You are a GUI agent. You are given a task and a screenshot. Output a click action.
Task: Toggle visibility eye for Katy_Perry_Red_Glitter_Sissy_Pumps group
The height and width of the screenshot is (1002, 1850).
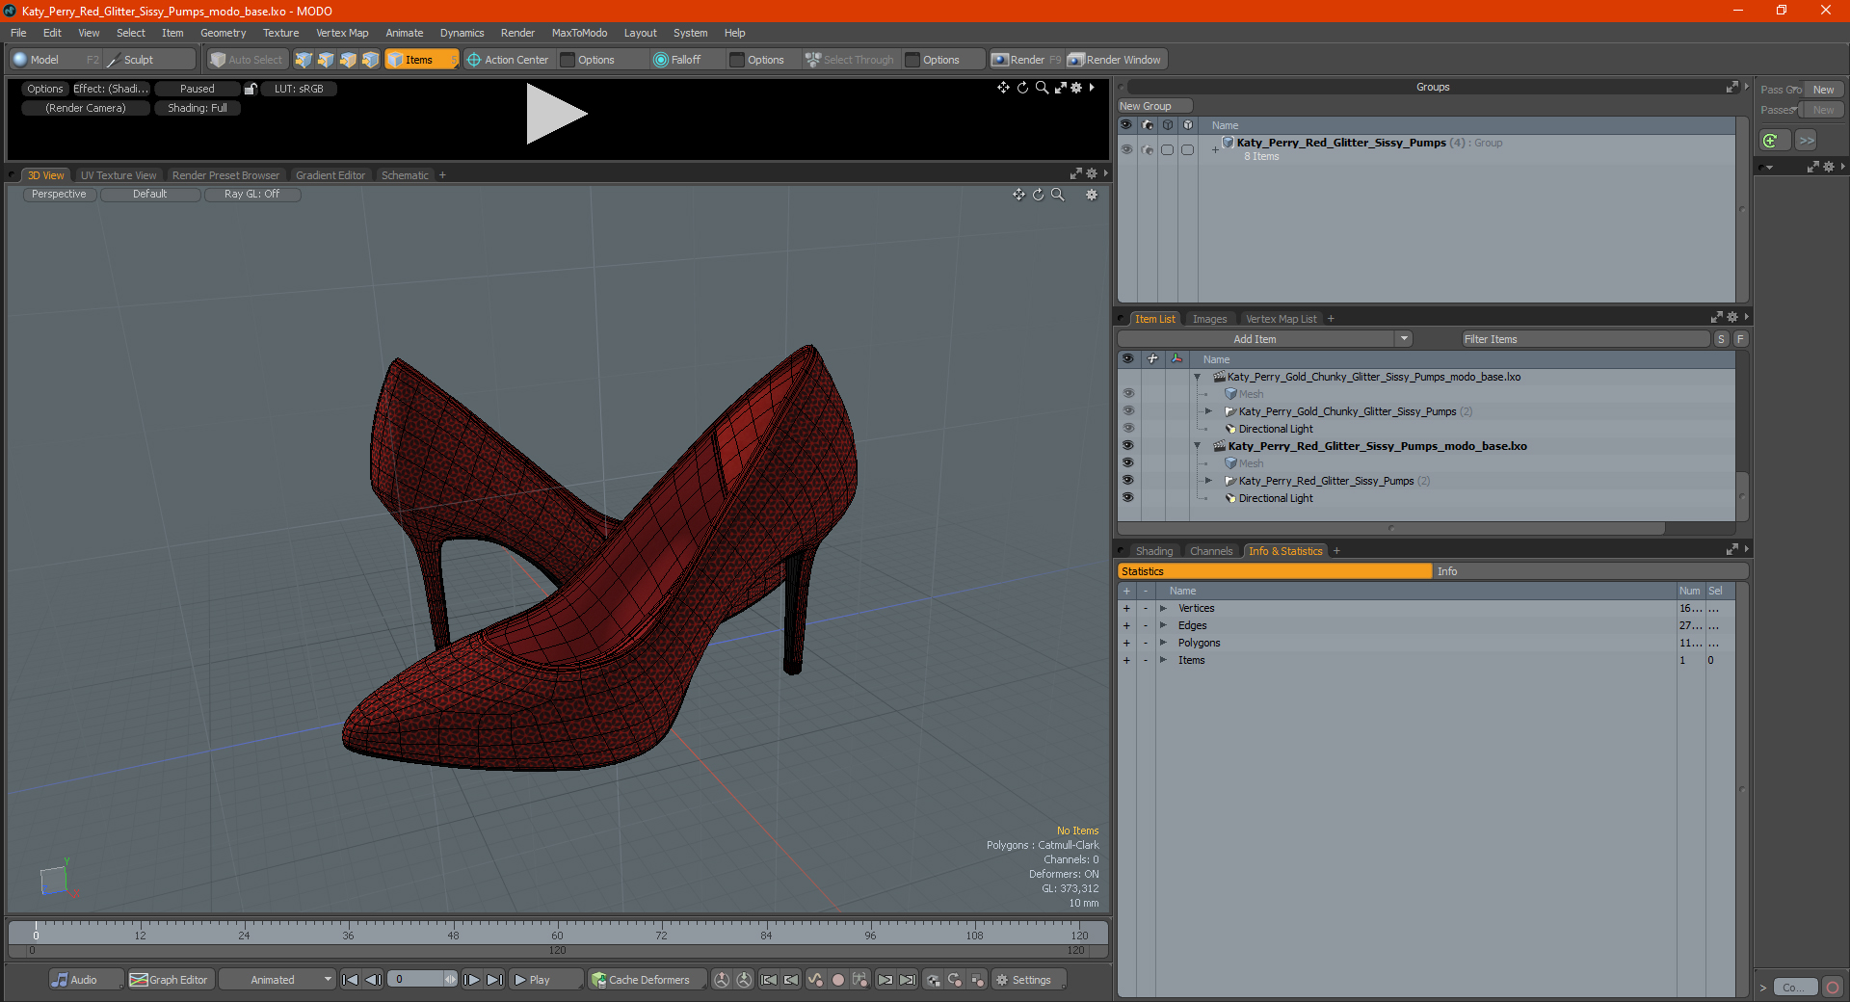(x=1126, y=149)
